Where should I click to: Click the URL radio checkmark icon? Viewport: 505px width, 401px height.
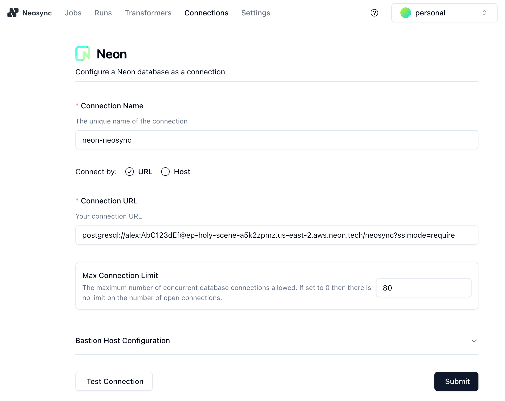pyautogui.click(x=129, y=172)
